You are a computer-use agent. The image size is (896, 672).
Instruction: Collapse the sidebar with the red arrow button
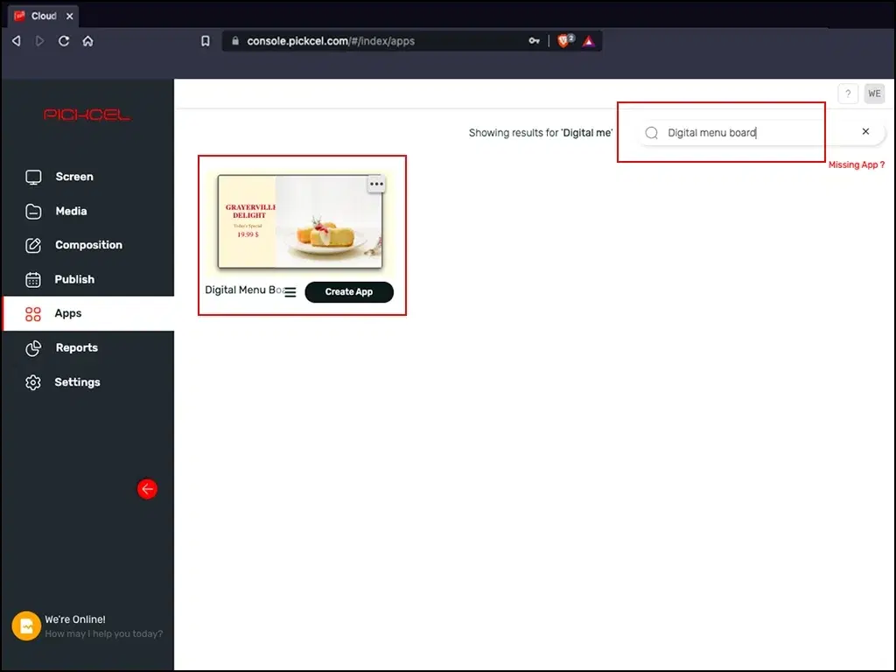(147, 489)
